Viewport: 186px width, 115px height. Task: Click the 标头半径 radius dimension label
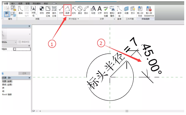(106, 71)
